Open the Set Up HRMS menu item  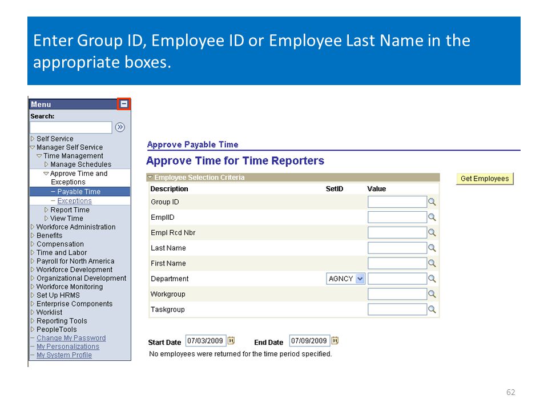coord(58,295)
